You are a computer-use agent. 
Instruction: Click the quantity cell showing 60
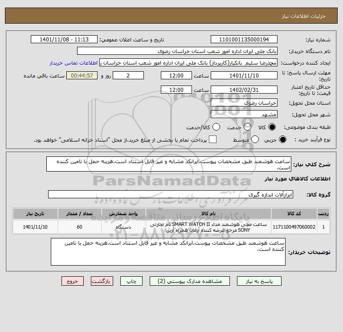[80, 227]
